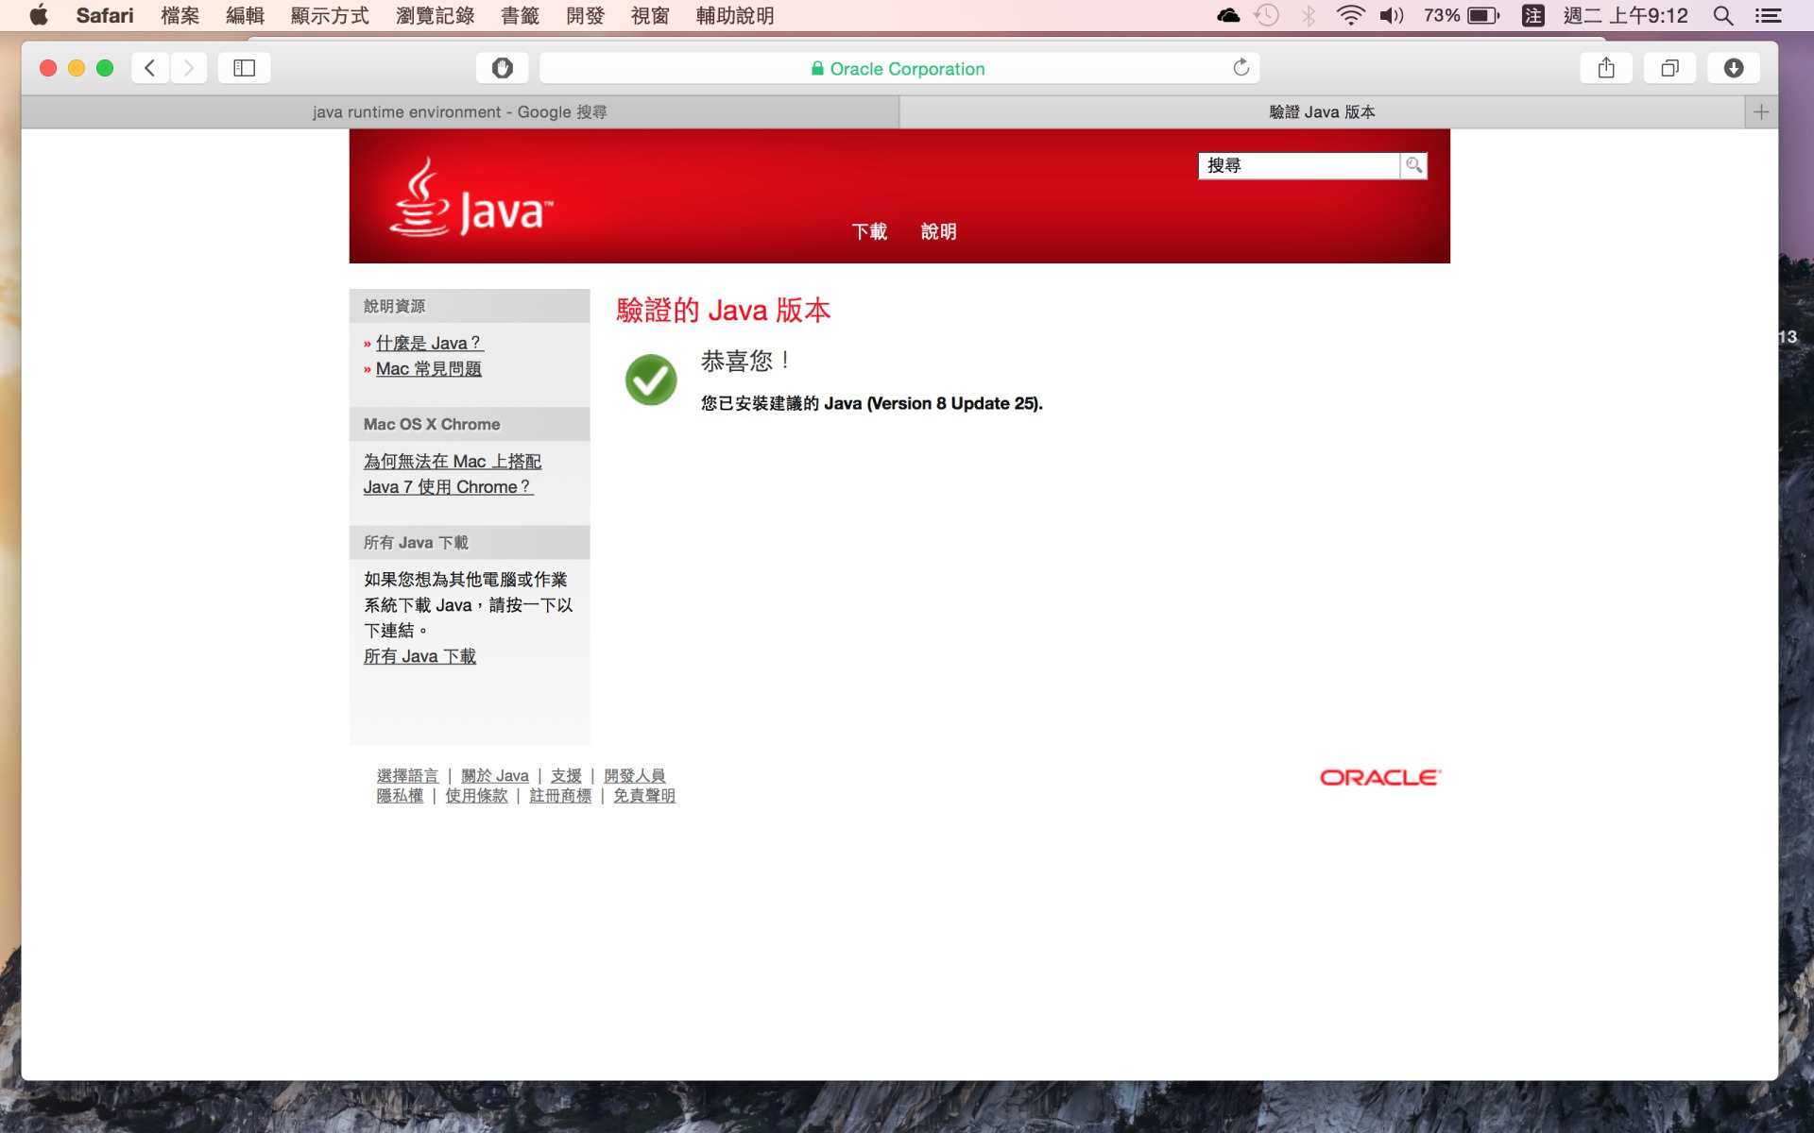
Task: Click the magnifier search button on Java page
Action: (x=1413, y=165)
